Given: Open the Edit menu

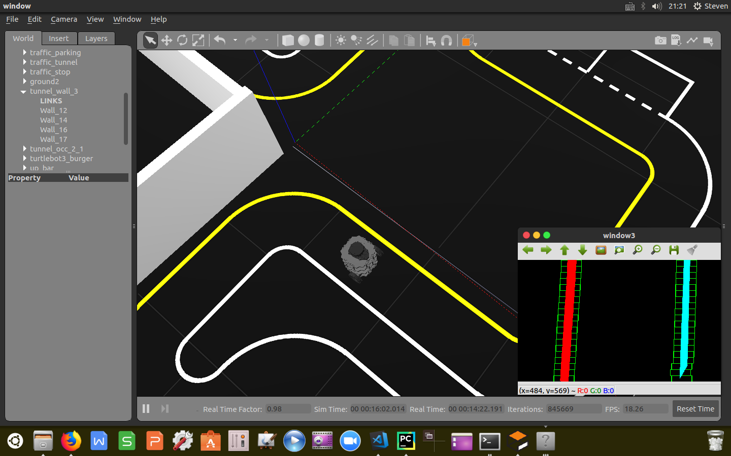Looking at the screenshot, I should click(35, 19).
